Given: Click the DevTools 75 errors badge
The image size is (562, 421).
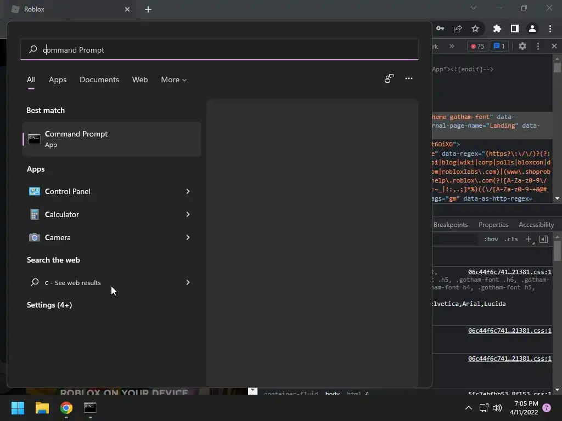Looking at the screenshot, I should point(477,46).
